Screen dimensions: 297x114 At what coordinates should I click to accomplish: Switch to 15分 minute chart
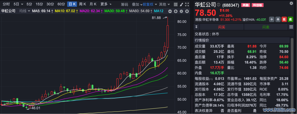(39, 4)
